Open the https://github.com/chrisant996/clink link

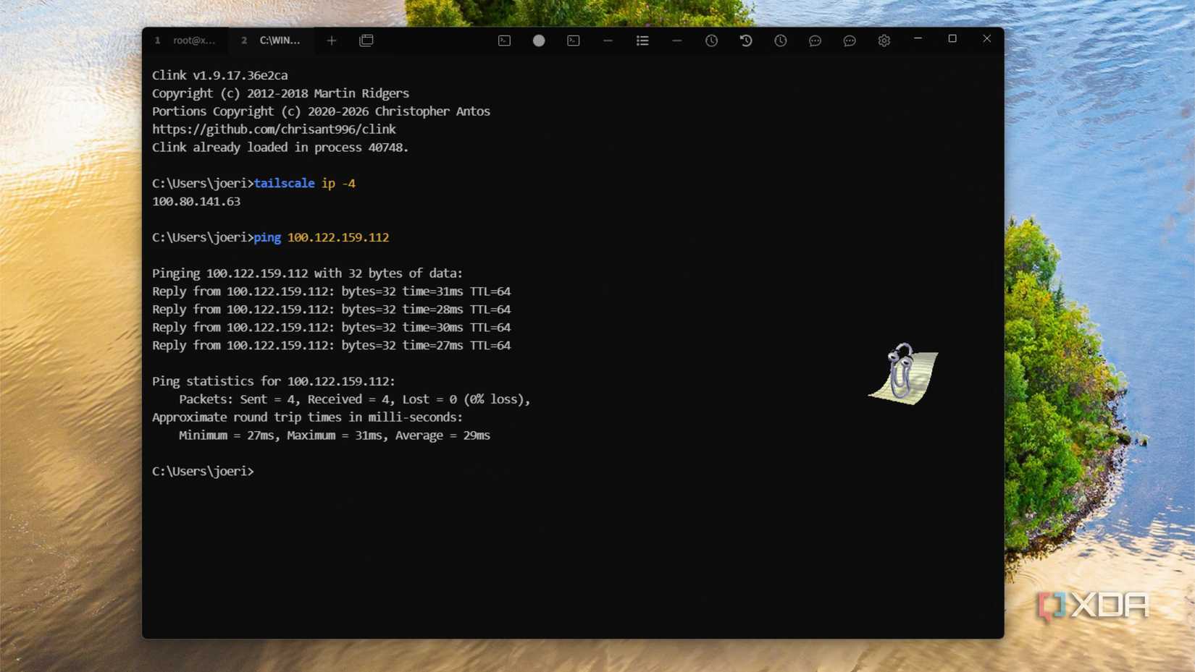[x=274, y=129]
